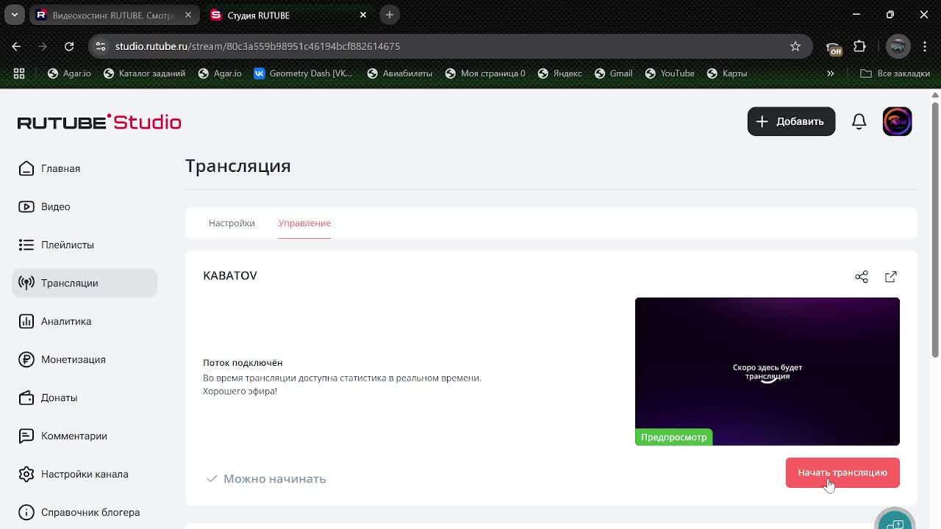Open the Моя страница 0 bookmark
This screenshot has height=529, width=941.
[486, 73]
